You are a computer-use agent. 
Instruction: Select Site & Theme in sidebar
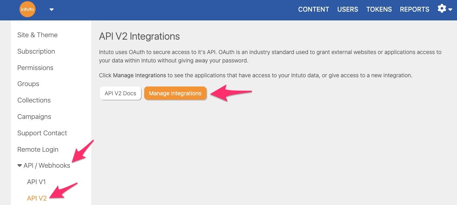(x=37, y=35)
